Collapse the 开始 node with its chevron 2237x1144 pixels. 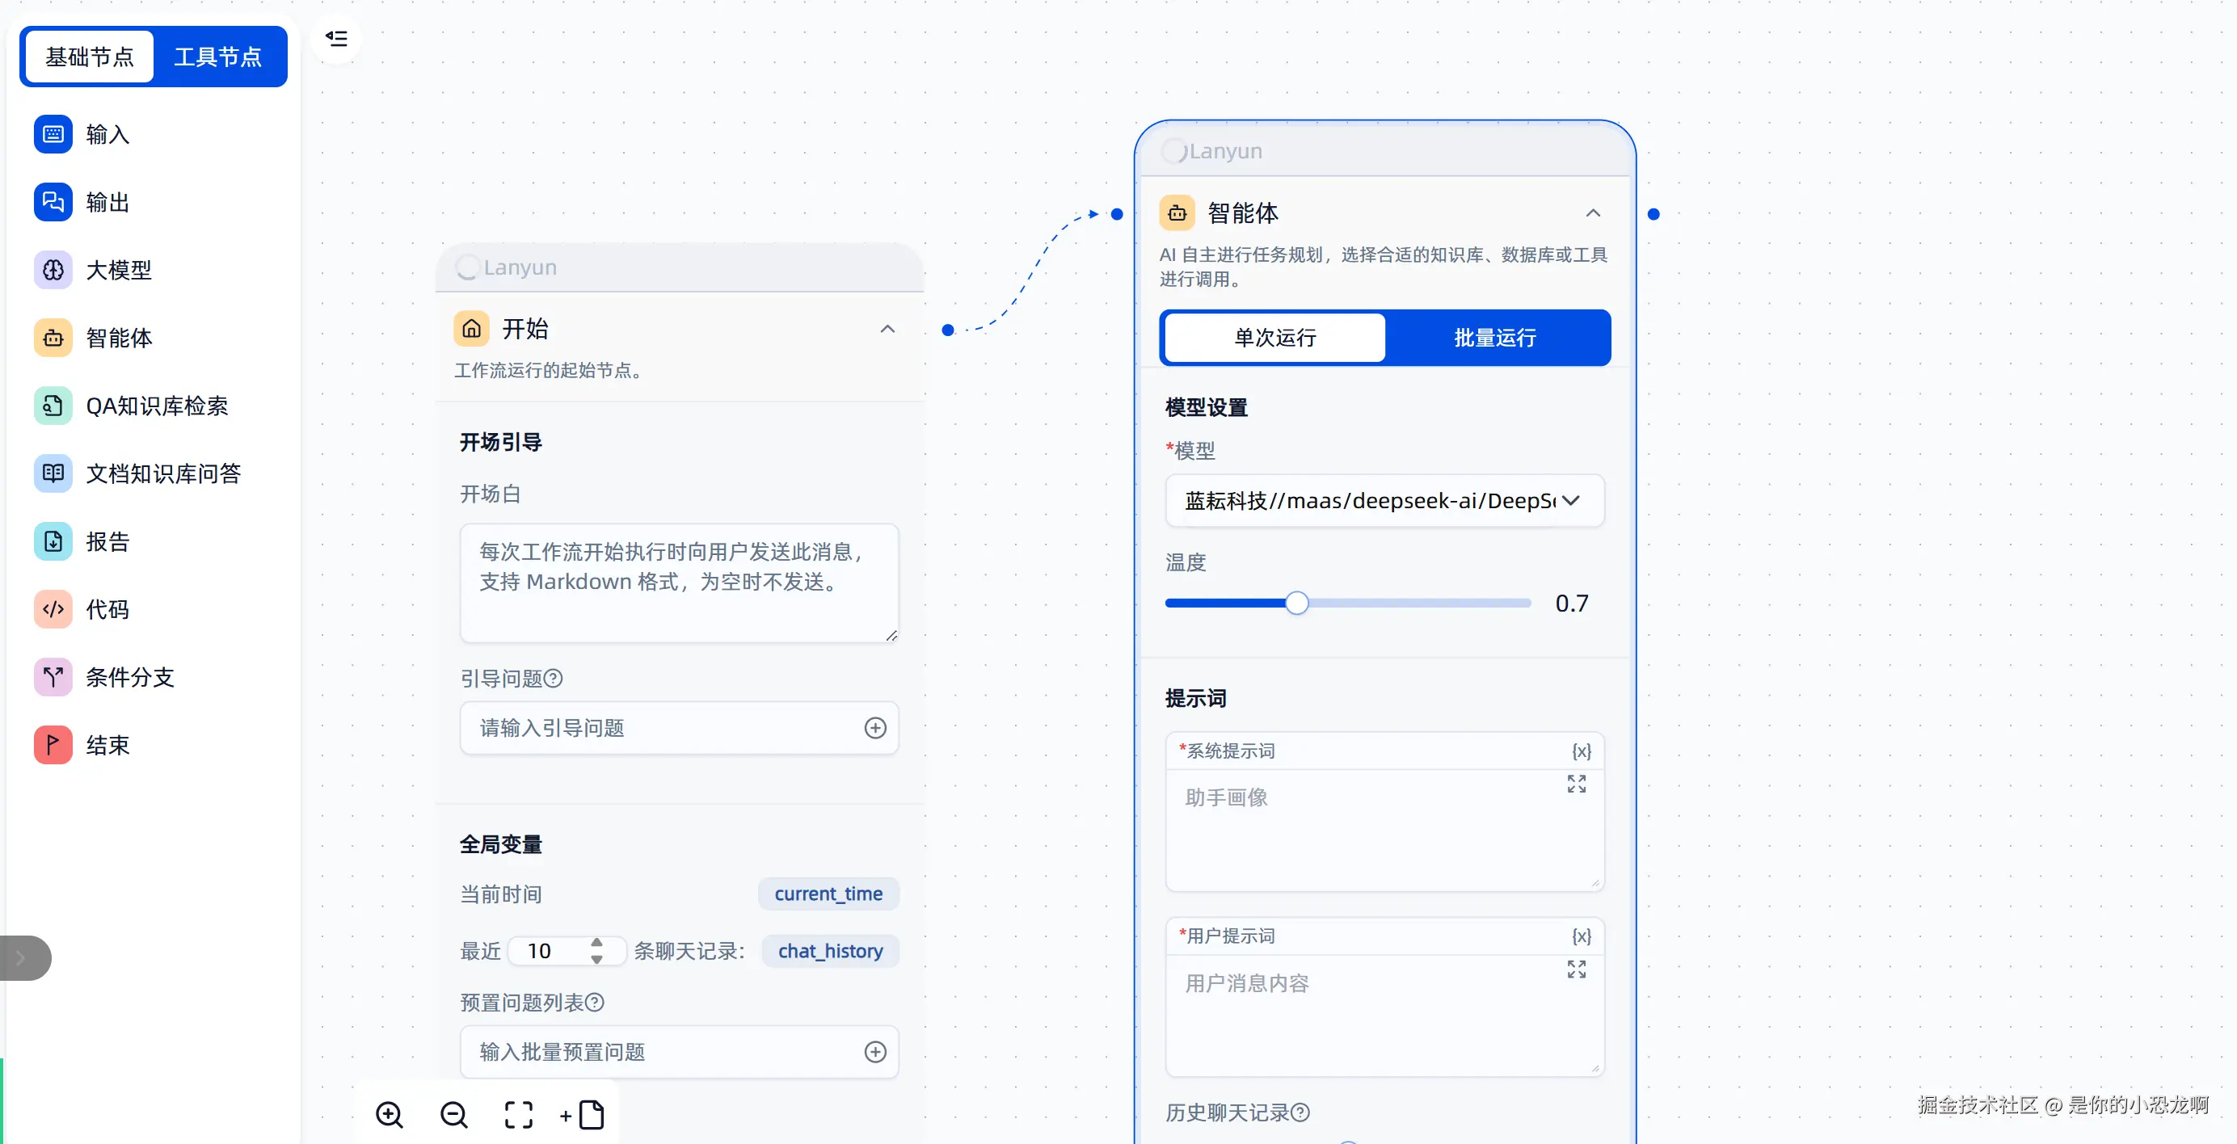(887, 329)
